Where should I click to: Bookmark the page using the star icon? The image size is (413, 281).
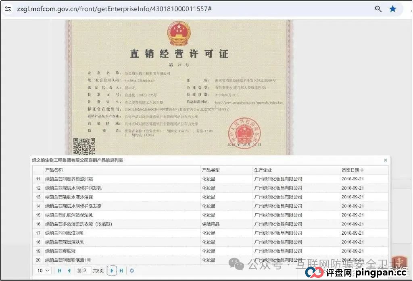(x=393, y=8)
